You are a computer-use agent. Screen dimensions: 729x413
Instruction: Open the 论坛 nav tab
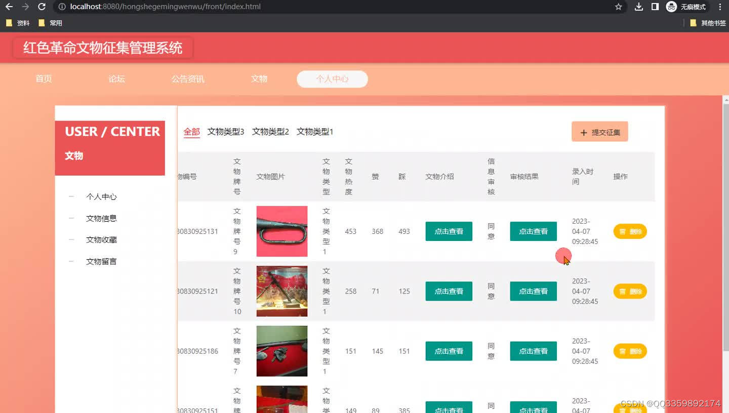click(x=116, y=79)
